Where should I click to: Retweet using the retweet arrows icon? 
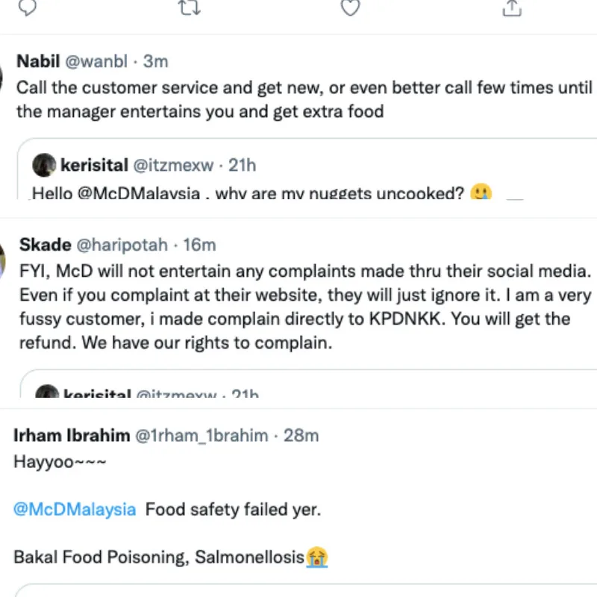pyautogui.click(x=189, y=7)
